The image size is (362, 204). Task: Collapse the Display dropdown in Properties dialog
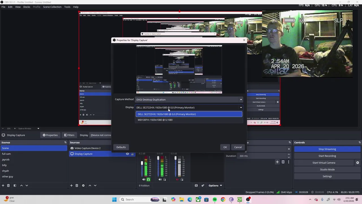point(189,107)
